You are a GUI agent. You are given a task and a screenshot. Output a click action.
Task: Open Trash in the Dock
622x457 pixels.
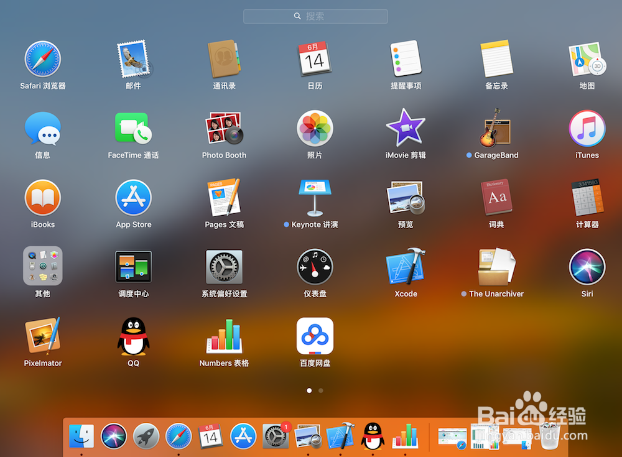(x=550, y=436)
